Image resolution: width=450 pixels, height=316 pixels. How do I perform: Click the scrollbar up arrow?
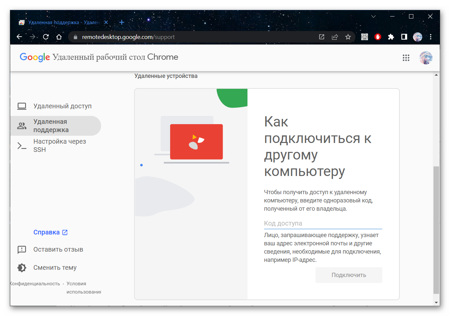436,75
